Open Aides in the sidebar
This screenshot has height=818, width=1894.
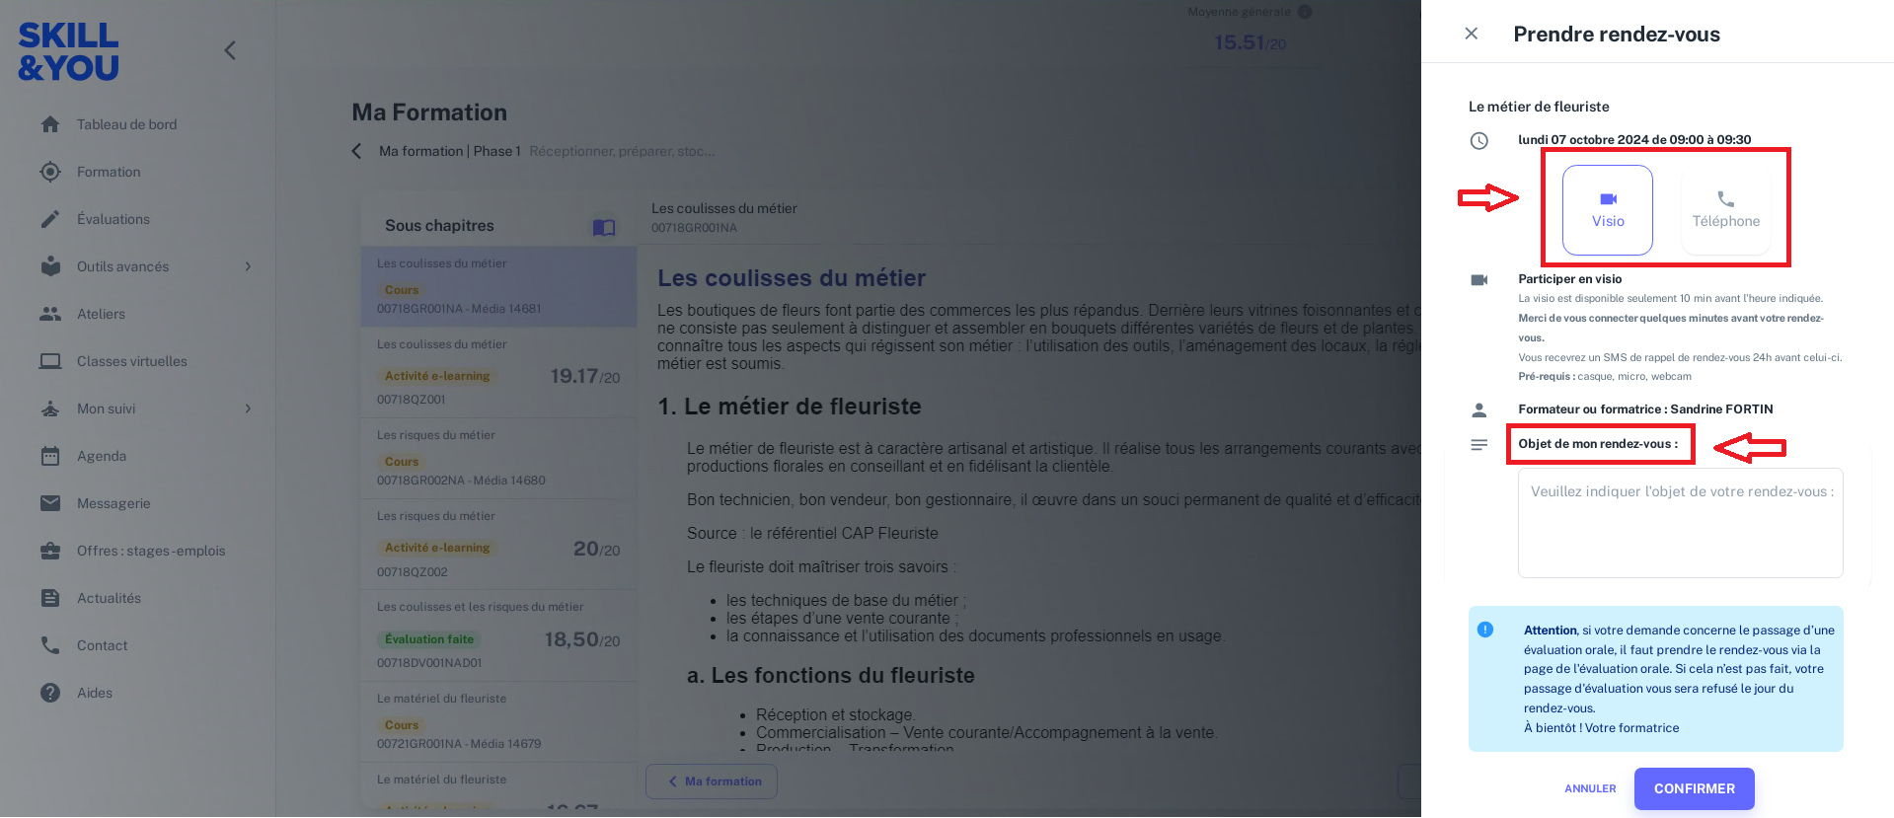click(95, 693)
